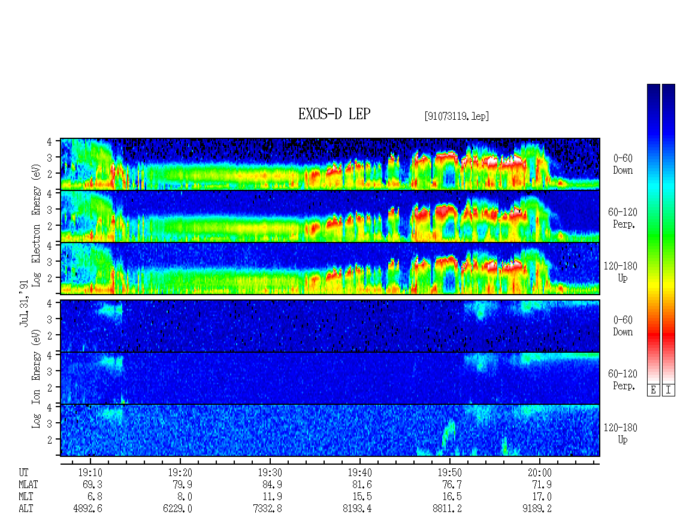
Task: Click the electron color scale bar above E
Action: (653, 234)
